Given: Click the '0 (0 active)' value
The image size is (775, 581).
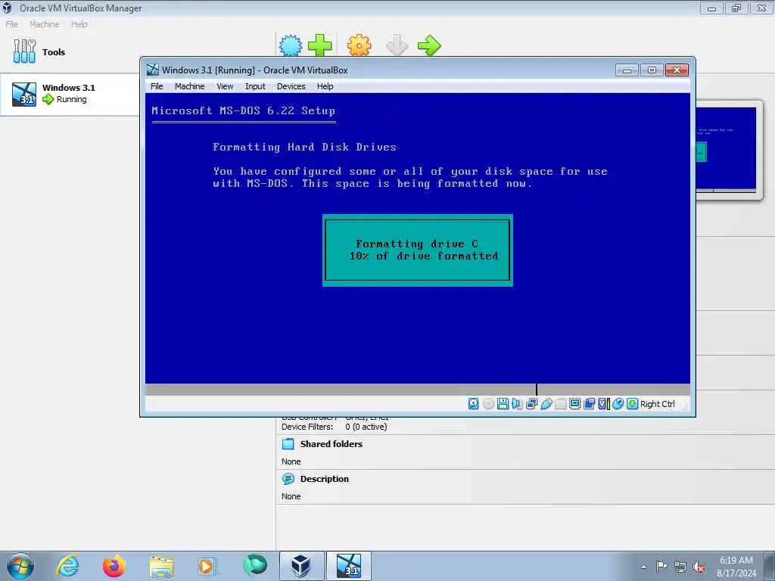Looking at the screenshot, I should pyautogui.click(x=366, y=427).
